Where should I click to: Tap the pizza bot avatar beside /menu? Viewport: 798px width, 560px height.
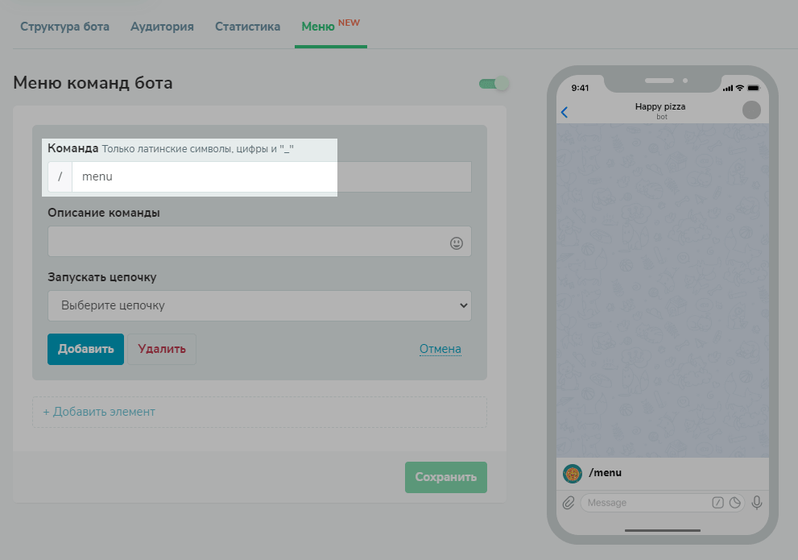(573, 474)
